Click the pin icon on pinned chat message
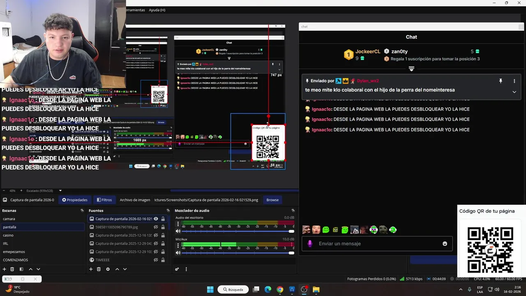 coord(501,81)
